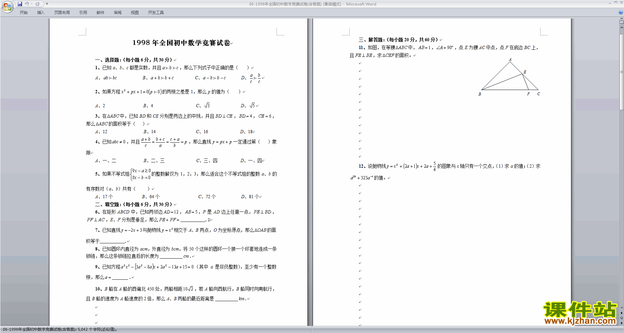Open the 开发工具 ribbon tab
The image size is (624, 333).
156,13
